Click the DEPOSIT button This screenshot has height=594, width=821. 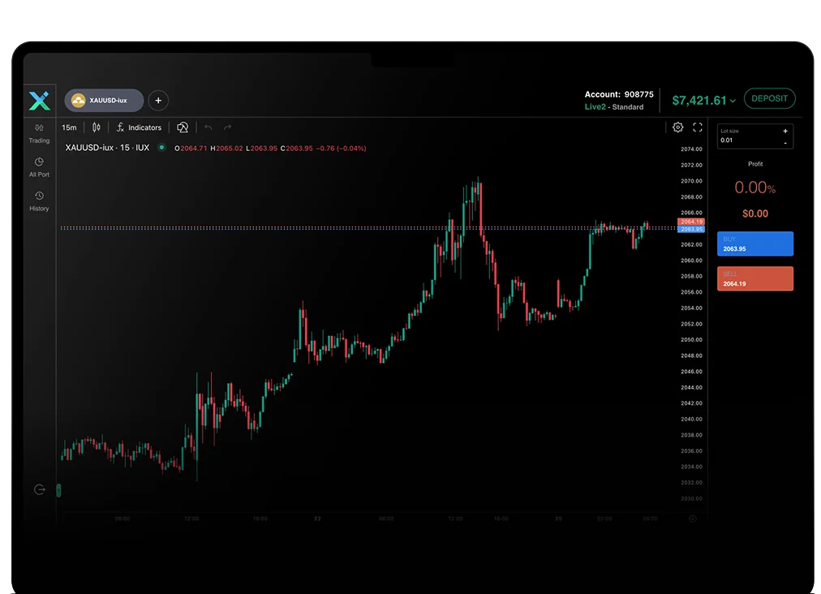(769, 99)
